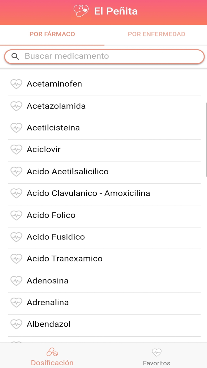The width and height of the screenshot is (207, 368).
Task: Tap the heart icon beside Acido Folico
Action: pyautogui.click(x=16, y=215)
